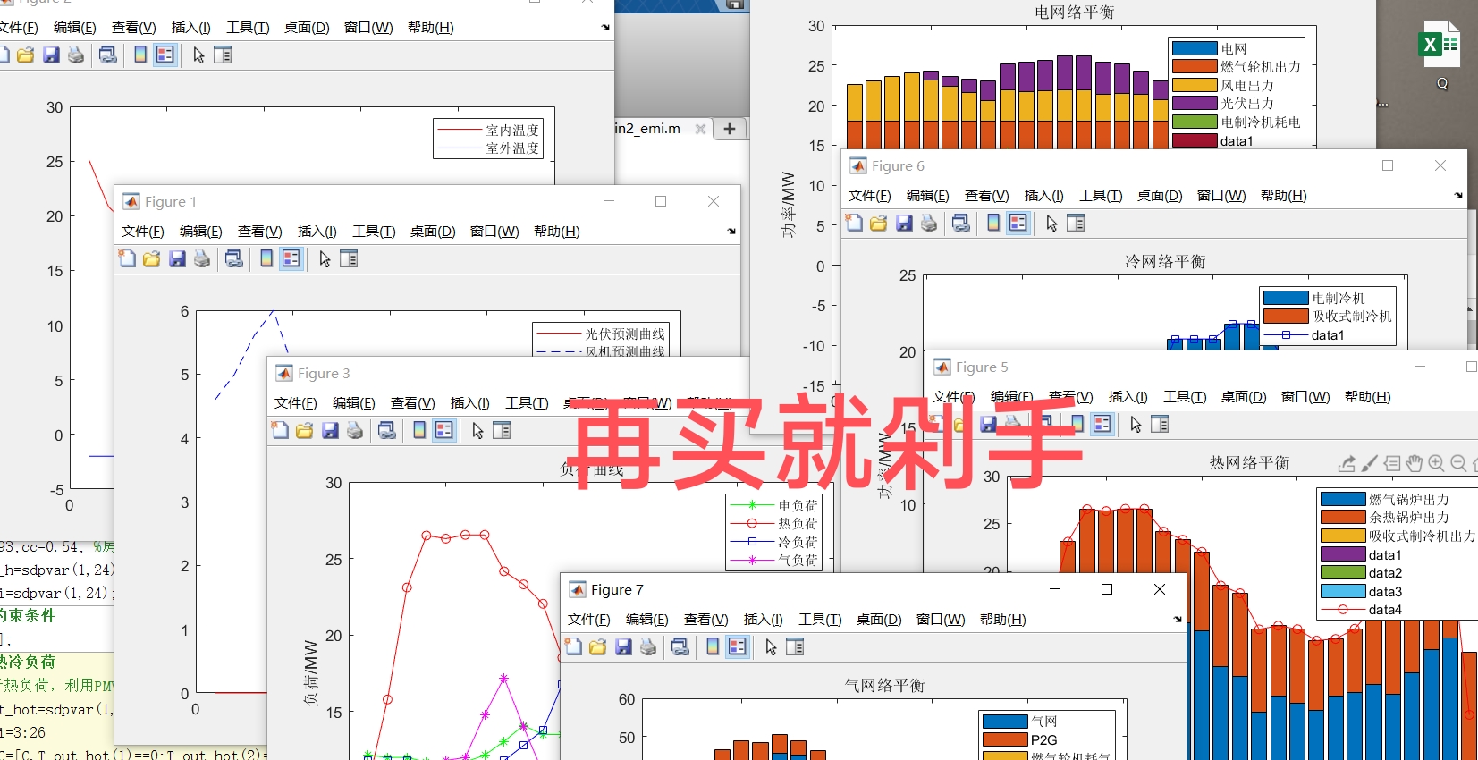1478x760 pixels.
Task: Click zoom in icon on Figure 5 axes toolbar
Action: 1436,463
